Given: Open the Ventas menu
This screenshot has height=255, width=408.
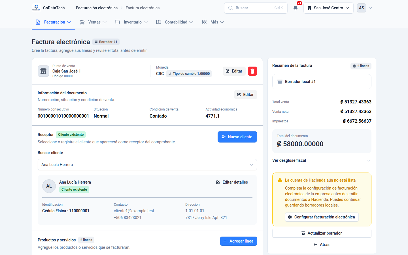Looking at the screenshot, I should click(93, 22).
